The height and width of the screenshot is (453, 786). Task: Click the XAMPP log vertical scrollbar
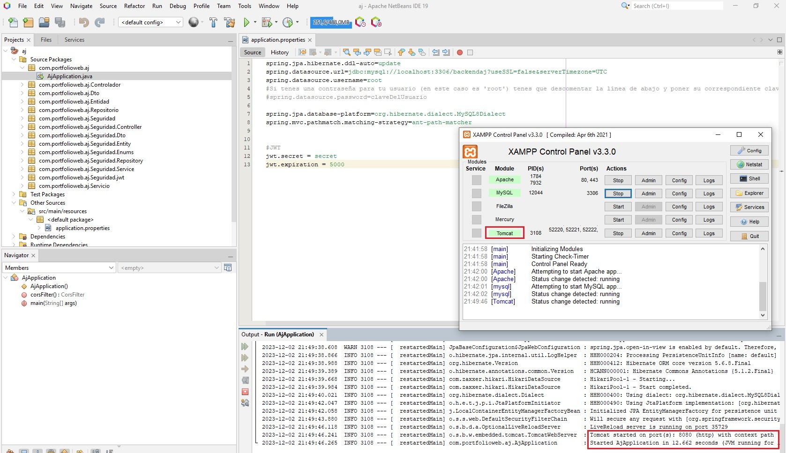(763, 282)
